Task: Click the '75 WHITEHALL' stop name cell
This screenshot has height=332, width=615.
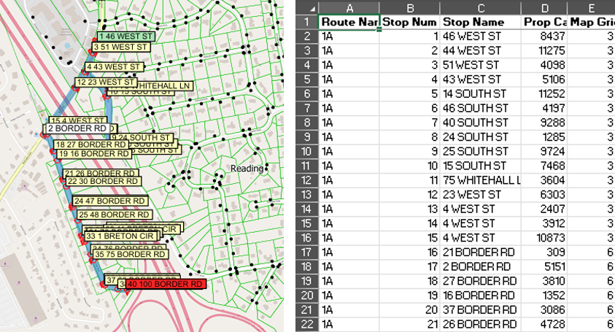Action: click(480, 180)
